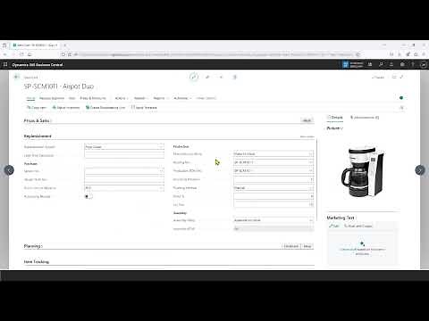
Task: Switch to the Details factbox tab
Action: (x=335, y=118)
